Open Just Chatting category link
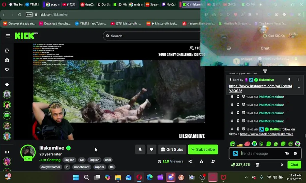Image resolution: width=306 pixels, height=183 pixels. tap(50, 160)
